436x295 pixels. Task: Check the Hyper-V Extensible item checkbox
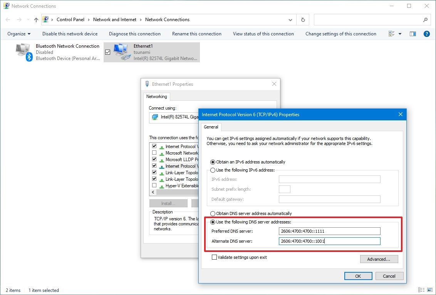154,186
